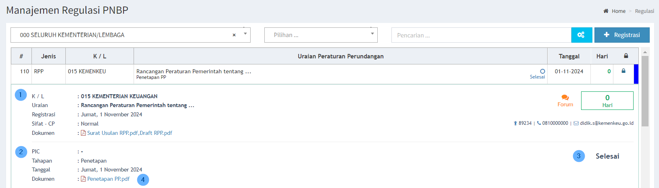659x188 pixels.
Task: Click the Registrasi button
Action: [621, 35]
